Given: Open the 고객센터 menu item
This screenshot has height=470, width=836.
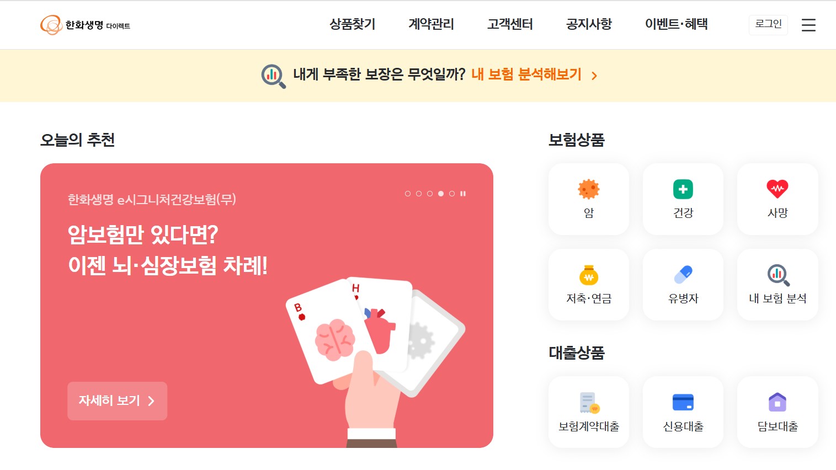Looking at the screenshot, I should 510,24.
